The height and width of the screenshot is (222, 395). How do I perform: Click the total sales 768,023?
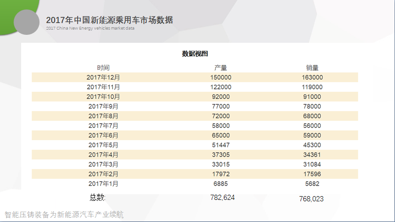tap(311, 199)
